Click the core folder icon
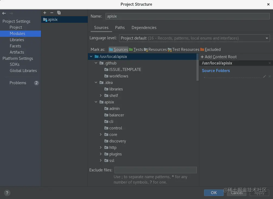273x199 pixels. pos(106,134)
